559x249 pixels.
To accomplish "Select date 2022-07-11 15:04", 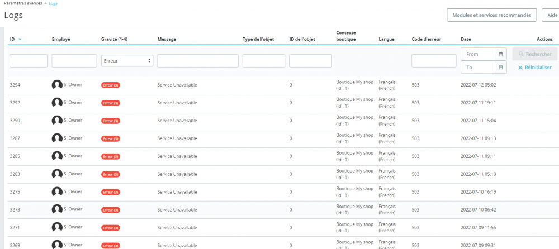I will click(479, 121).
